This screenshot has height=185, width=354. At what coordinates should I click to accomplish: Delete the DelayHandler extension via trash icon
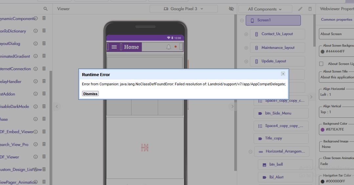click(x=44, y=81)
